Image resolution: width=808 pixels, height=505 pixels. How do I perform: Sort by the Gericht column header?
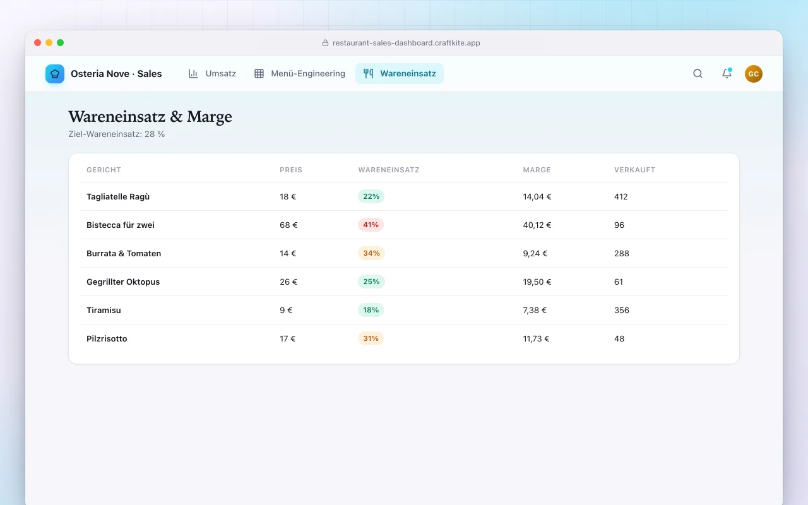pyautogui.click(x=104, y=170)
